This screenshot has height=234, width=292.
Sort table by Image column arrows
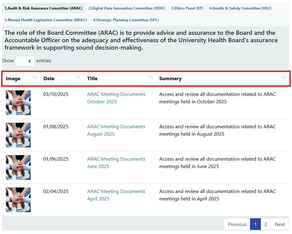[35, 78]
